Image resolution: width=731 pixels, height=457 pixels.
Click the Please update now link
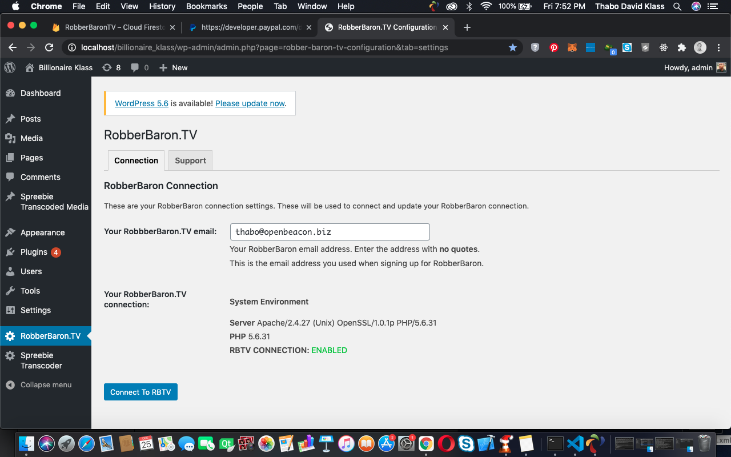coord(250,103)
